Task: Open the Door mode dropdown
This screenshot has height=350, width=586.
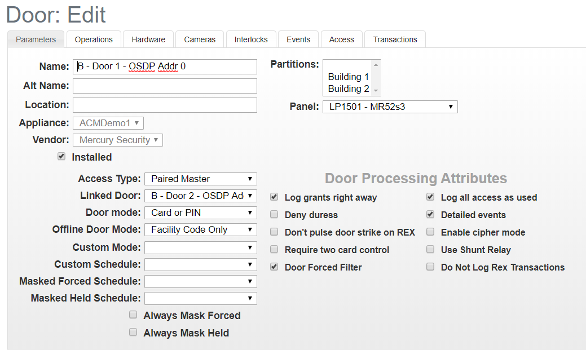Action: click(x=200, y=212)
